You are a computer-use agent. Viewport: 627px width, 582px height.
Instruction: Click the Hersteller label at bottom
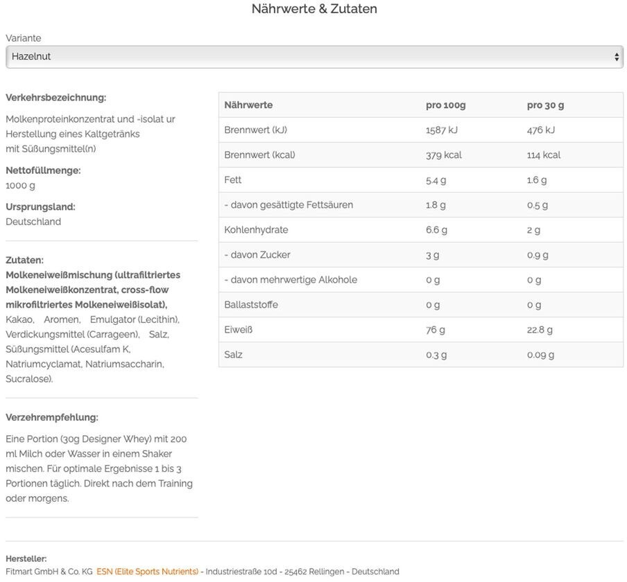26,558
